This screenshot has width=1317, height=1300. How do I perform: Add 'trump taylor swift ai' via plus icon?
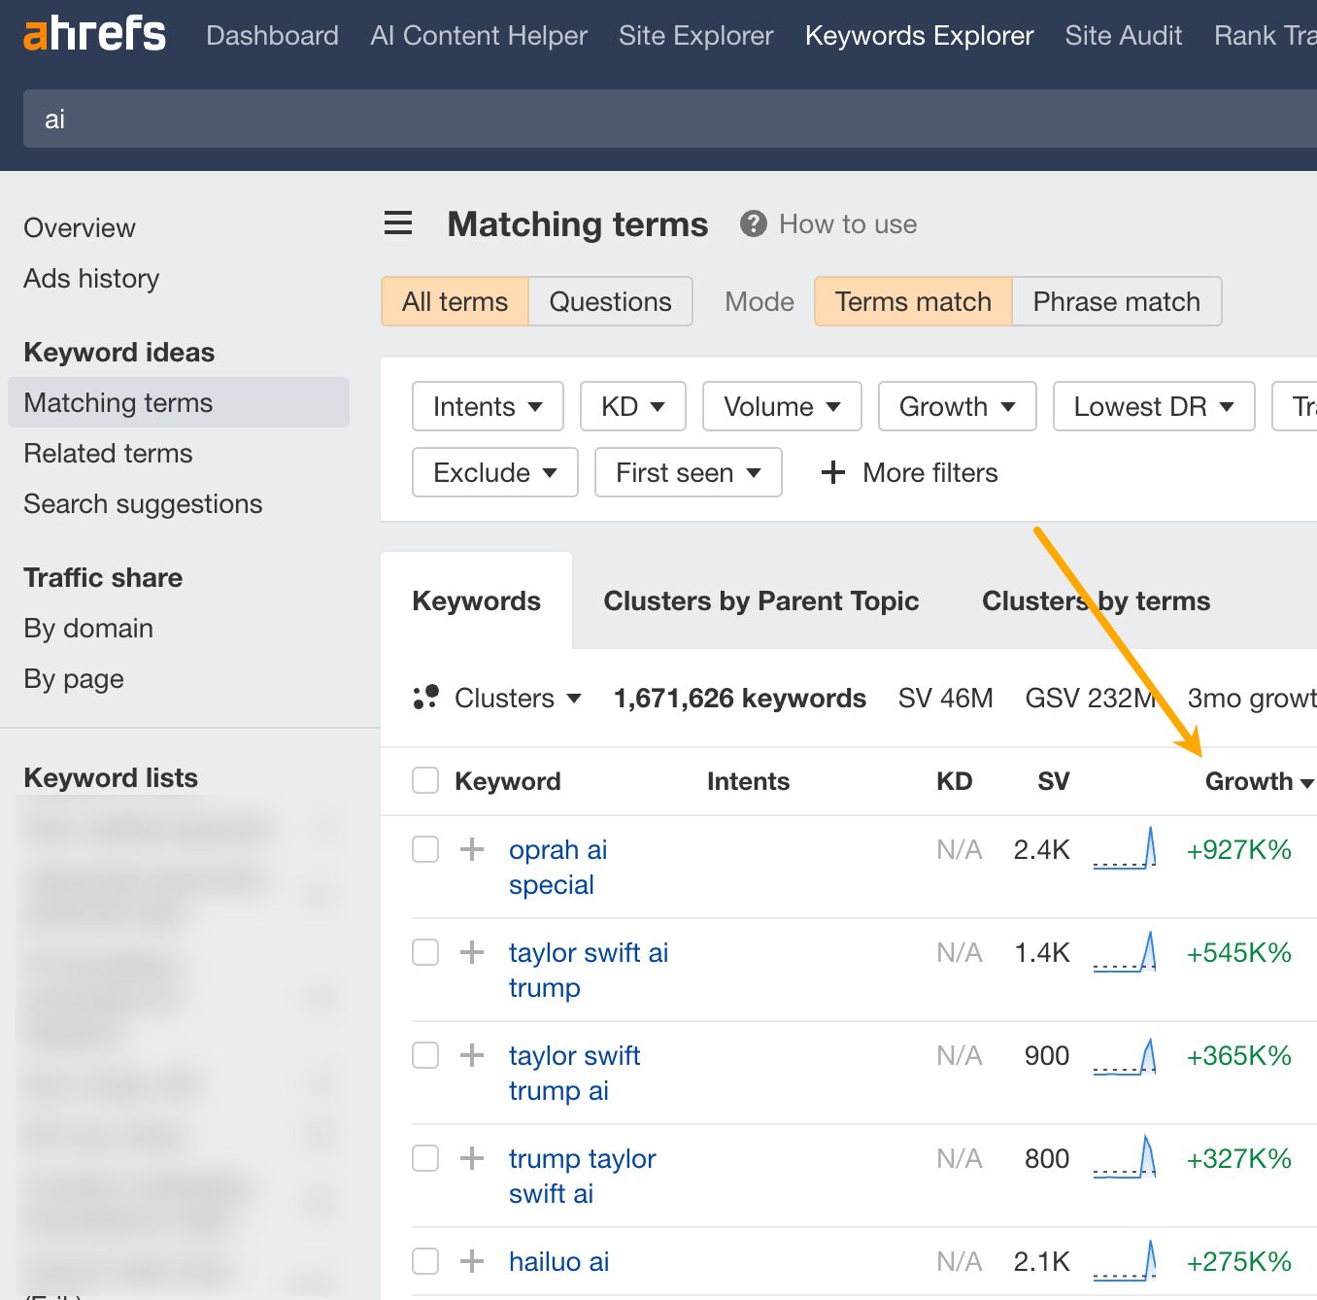coord(472,1158)
